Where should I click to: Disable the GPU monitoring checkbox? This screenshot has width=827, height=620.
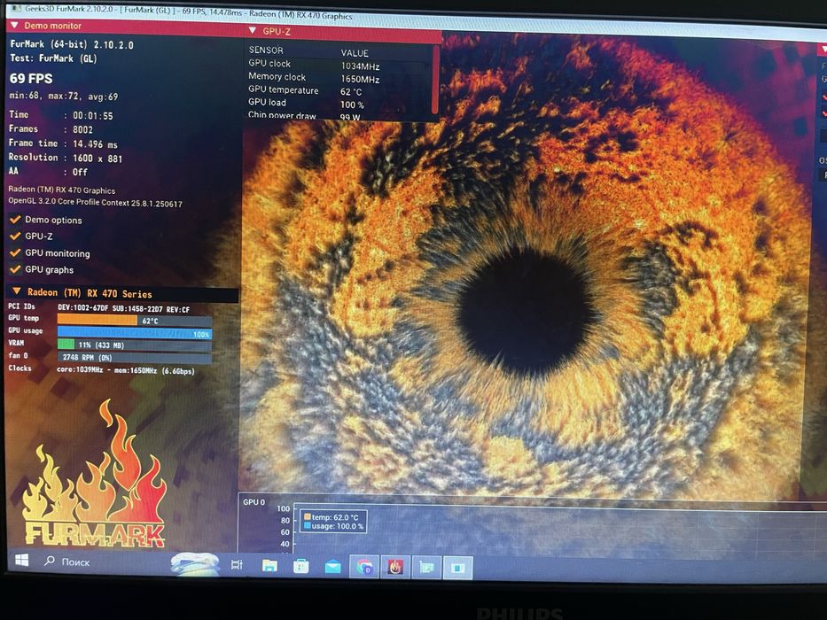(15, 252)
